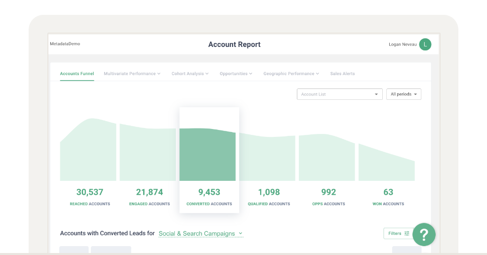This screenshot has width=487, height=255.
Task: Click the CONVERTED ACCOUNTS label
Action: (209, 204)
